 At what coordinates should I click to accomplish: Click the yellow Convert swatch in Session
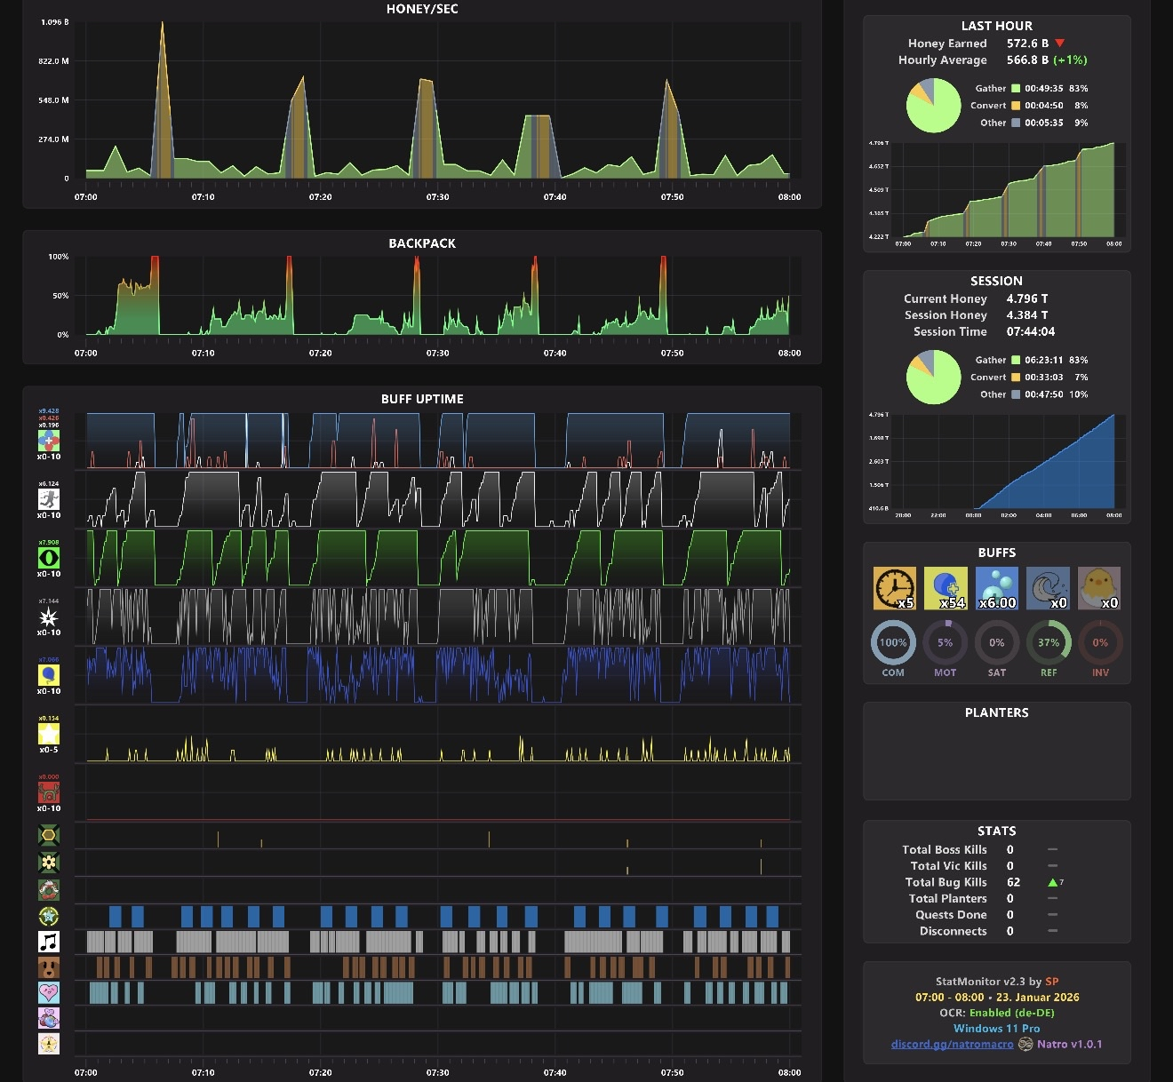pyautogui.click(x=1016, y=377)
